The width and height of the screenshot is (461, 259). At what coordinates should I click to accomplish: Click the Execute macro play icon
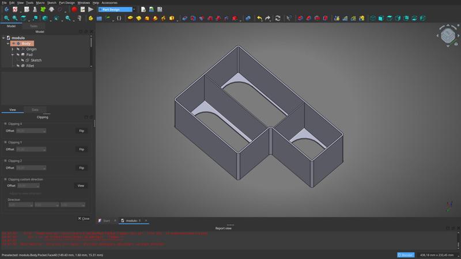coord(91,9)
